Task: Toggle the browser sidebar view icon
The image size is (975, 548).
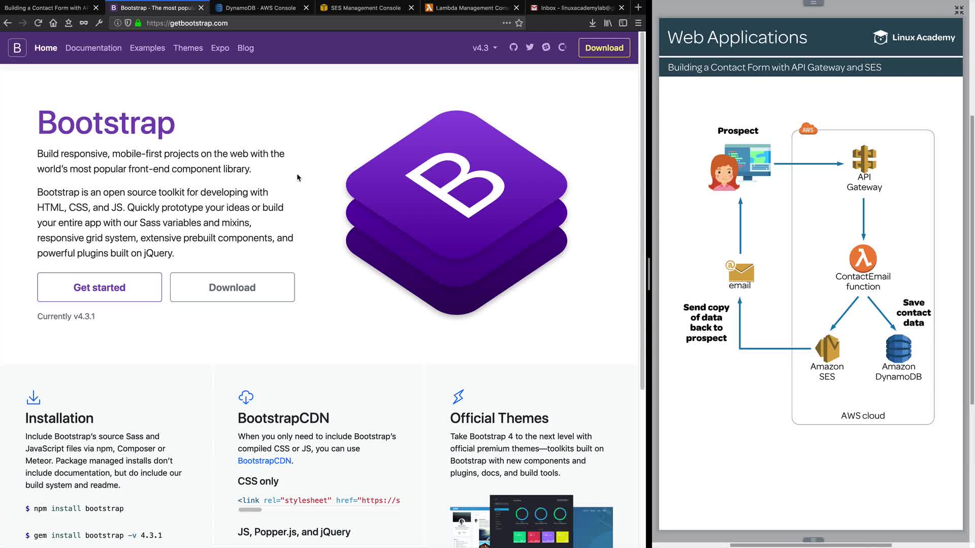Action: (x=623, y=23)
